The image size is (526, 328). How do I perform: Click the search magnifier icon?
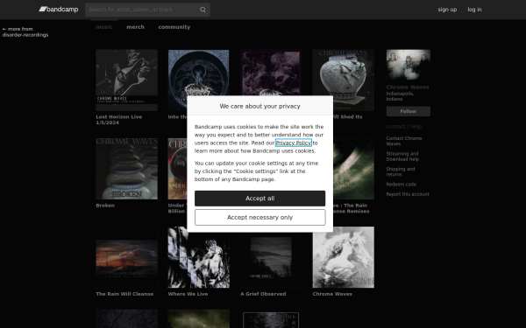[203, 10]
